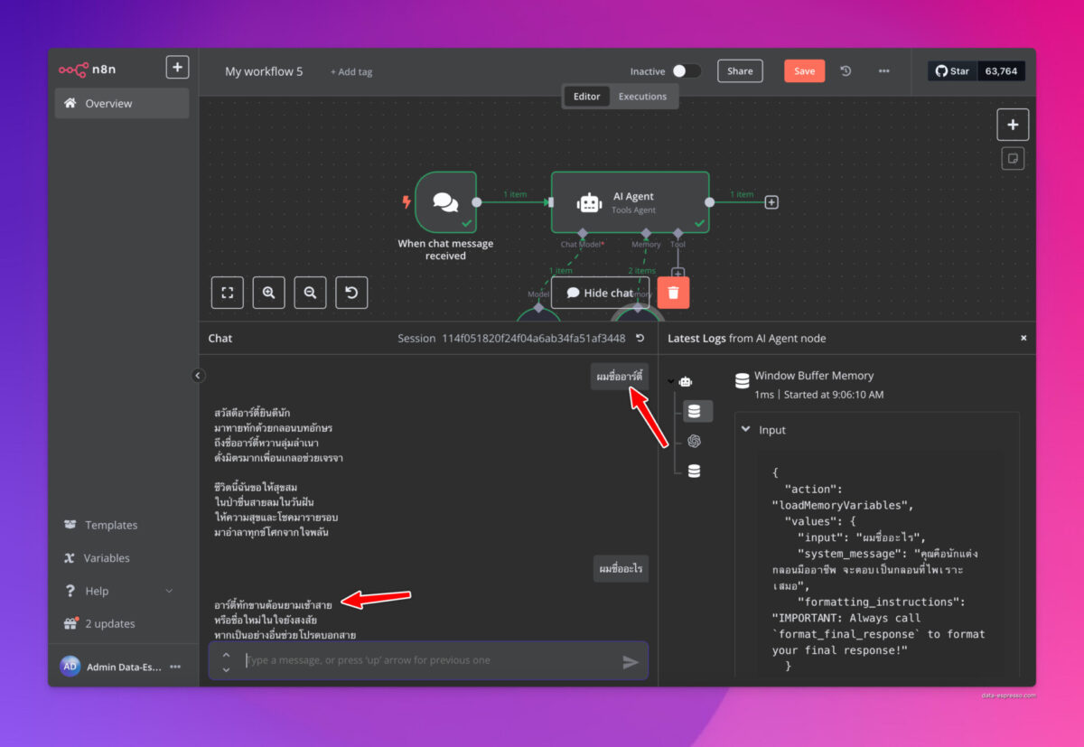This screenshot has width=1084, height=747.
Task: Switch to the Executions tab
Action: (x=642, y=97)
